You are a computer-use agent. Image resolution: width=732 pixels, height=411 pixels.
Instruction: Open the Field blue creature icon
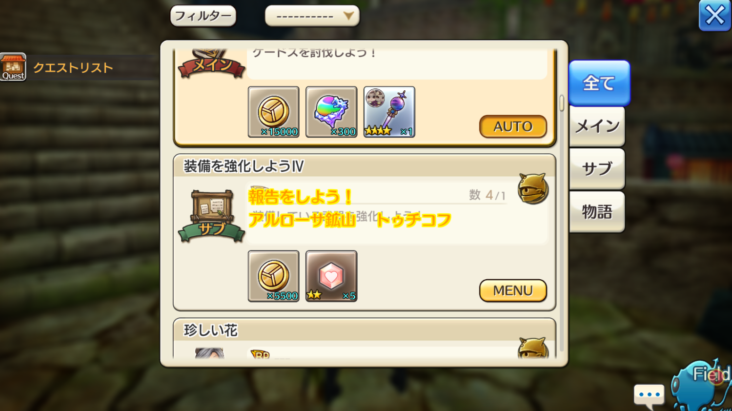coord(702,385)
